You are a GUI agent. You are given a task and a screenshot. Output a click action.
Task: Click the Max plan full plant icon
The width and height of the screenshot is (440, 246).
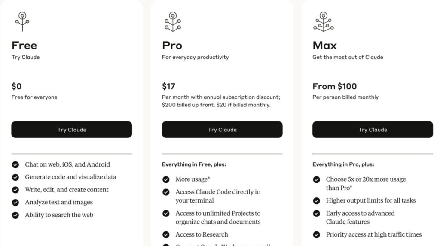[324, 21]
